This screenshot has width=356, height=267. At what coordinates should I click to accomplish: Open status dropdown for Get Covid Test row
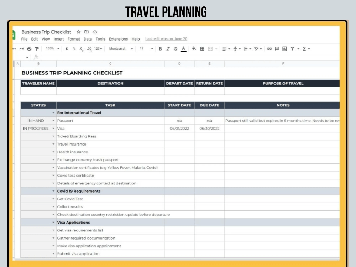[x=53, y=199]
